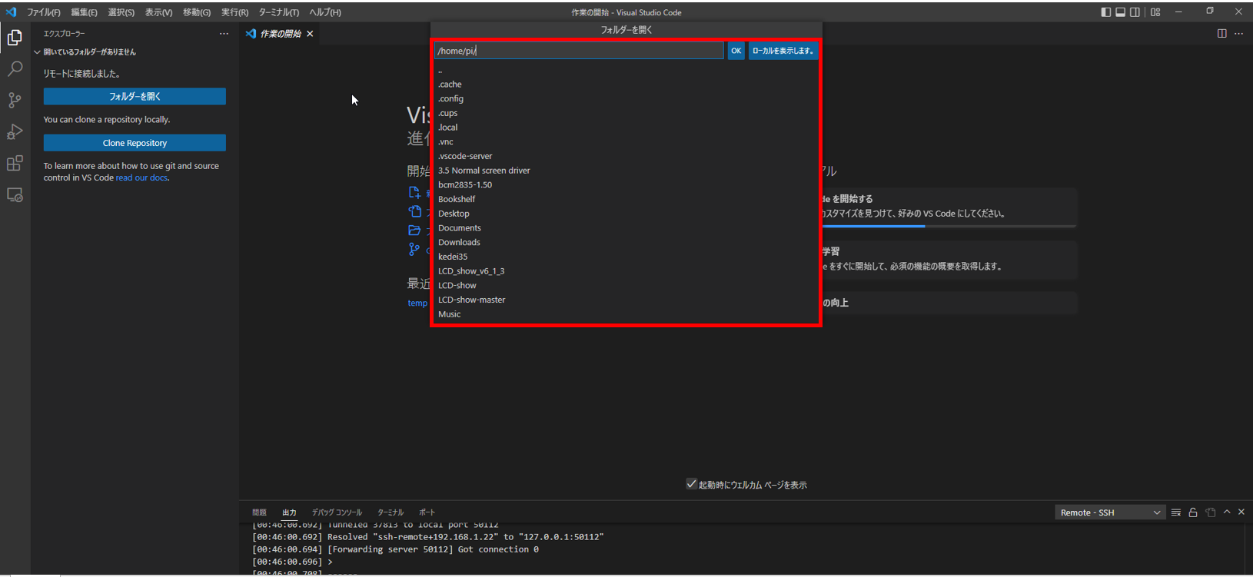This screenshot has width=1253, height=577.
Task: Select the Desktop folder entry
Action: point(626,214)
